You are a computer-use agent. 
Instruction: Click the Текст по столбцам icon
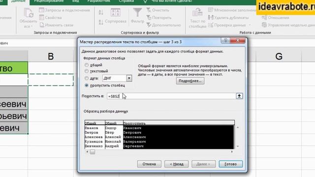click(x=197, y=12)
